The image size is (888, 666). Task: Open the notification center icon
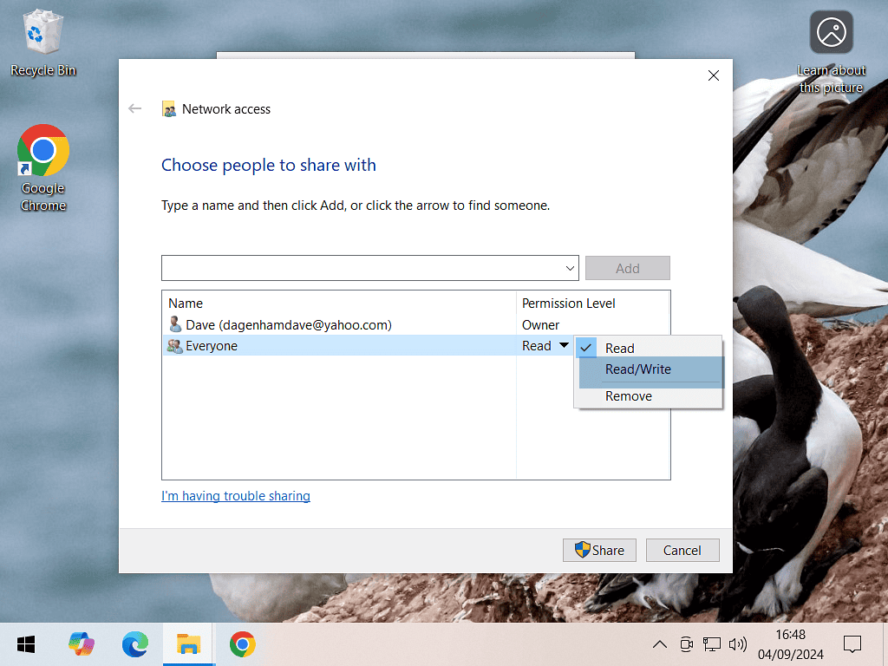852,644
